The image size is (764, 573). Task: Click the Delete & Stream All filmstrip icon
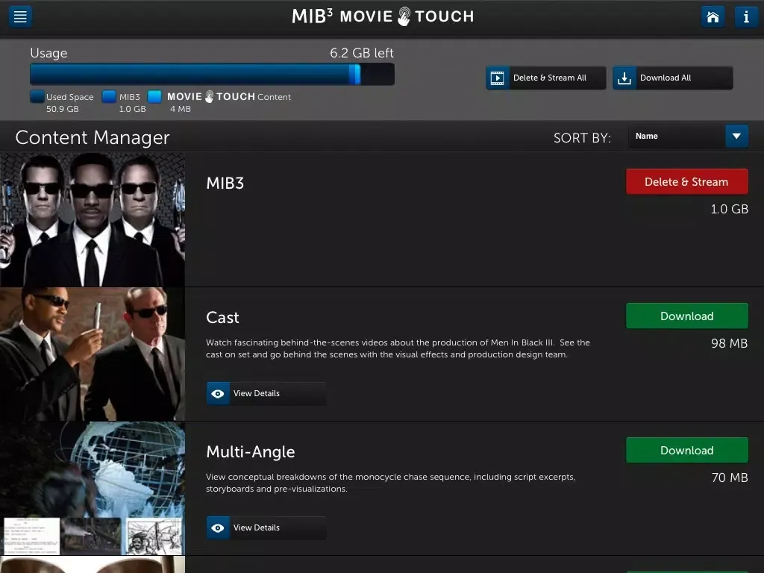(x=497, y=78)
